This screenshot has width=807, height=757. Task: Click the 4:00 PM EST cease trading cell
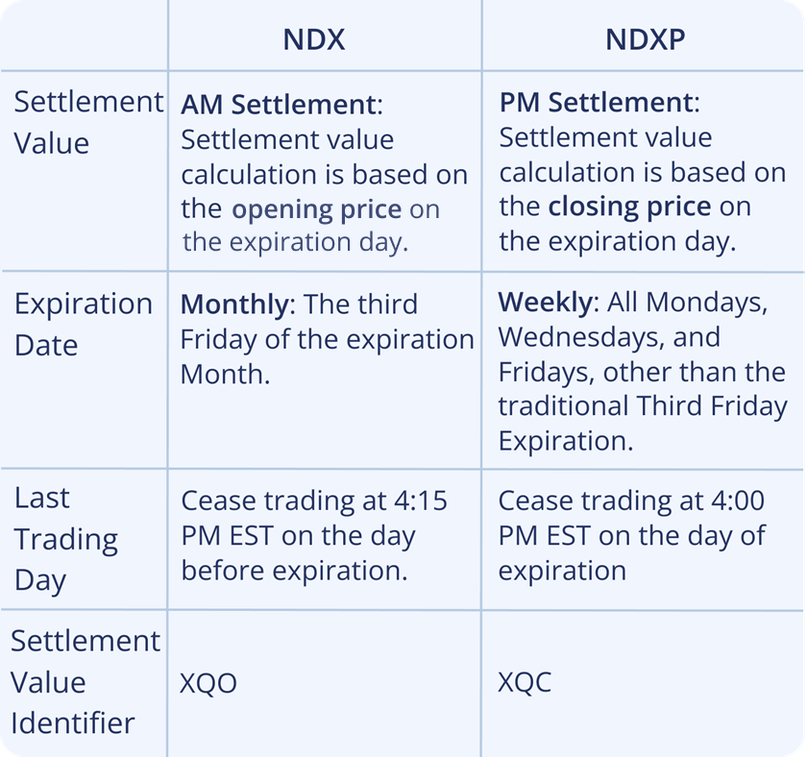(x=631, y=535)
